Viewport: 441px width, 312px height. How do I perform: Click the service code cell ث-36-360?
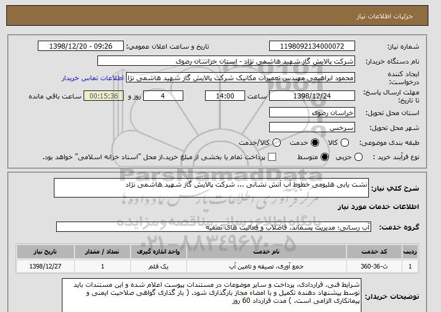click(374, 266)
